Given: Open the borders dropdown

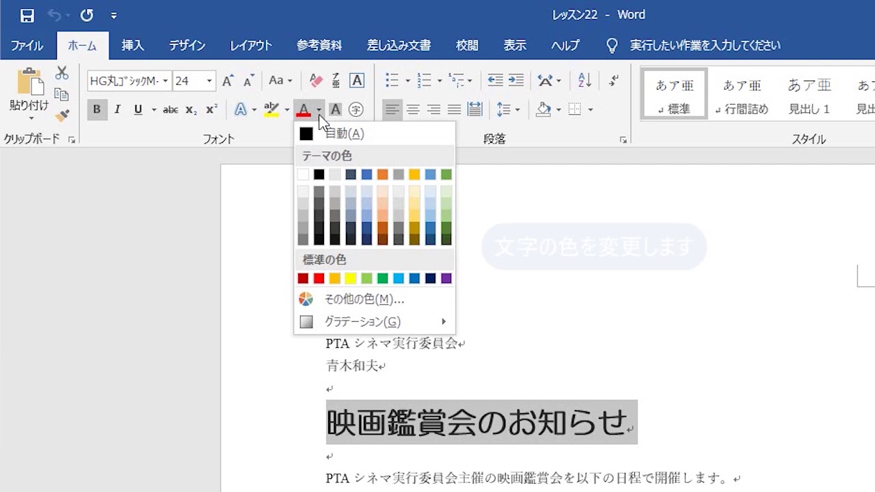Looking at the screenshot, I should (590, 109).
